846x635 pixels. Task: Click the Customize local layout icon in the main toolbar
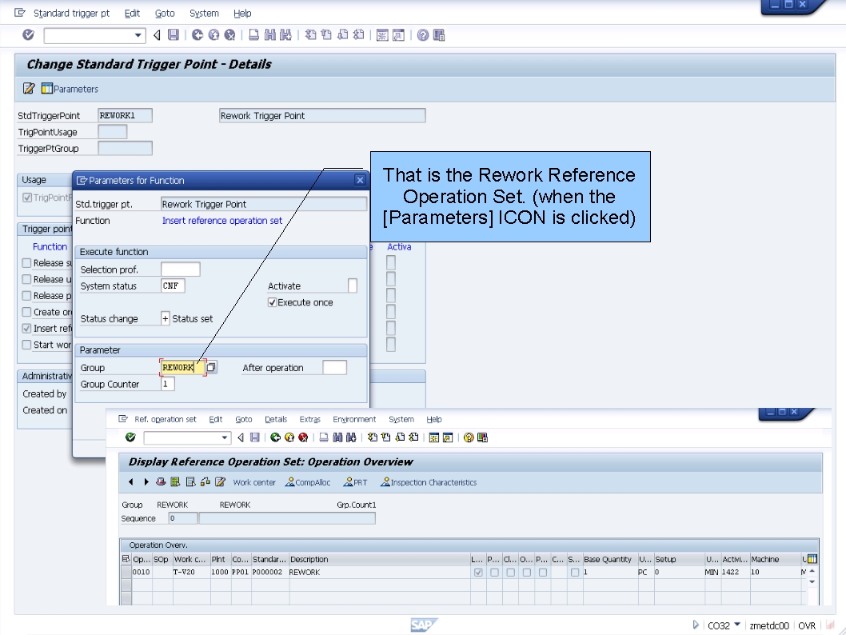[x=439, y=35]
